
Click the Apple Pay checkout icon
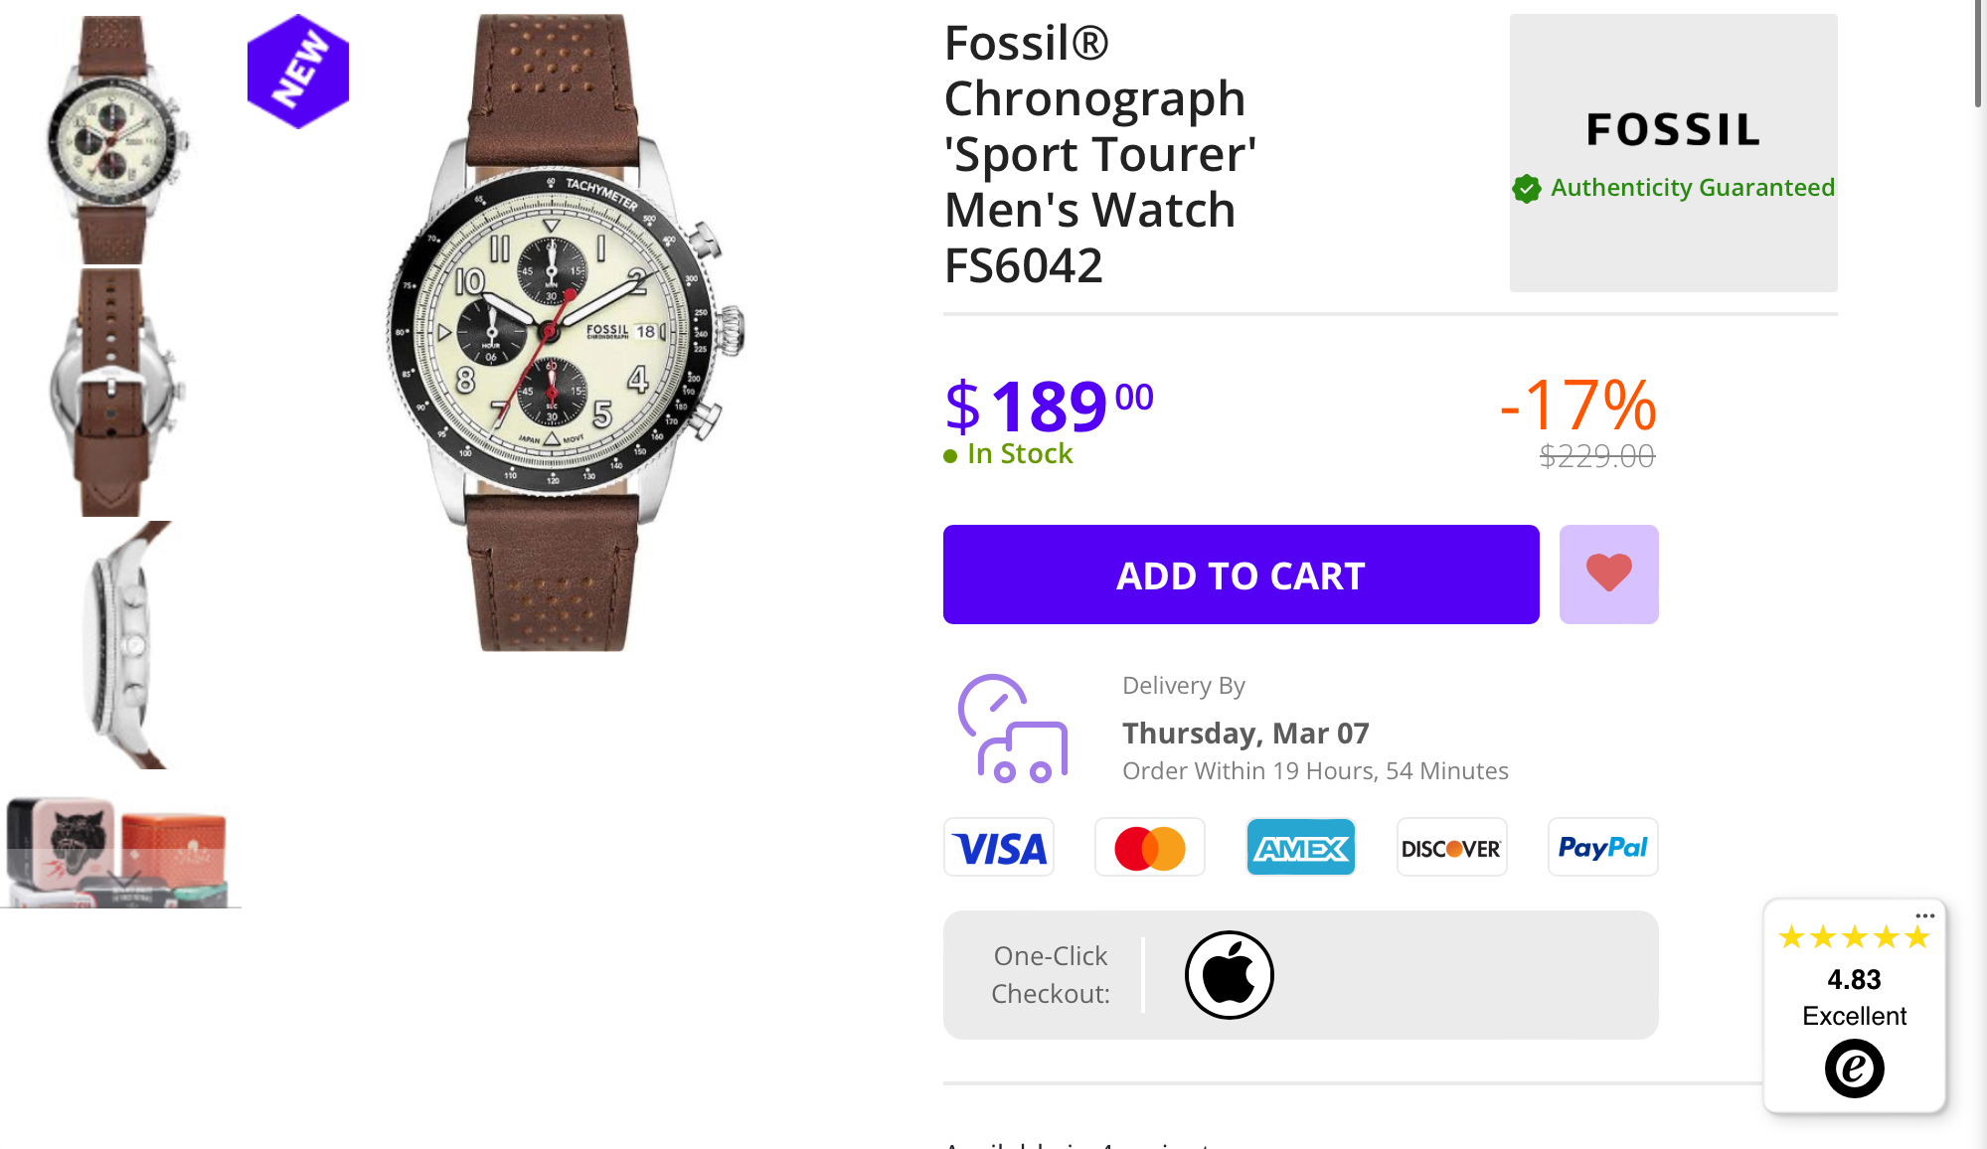1229,975
